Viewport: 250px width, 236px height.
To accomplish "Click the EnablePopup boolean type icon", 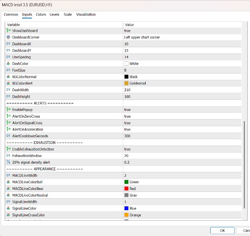I will 8,109.
